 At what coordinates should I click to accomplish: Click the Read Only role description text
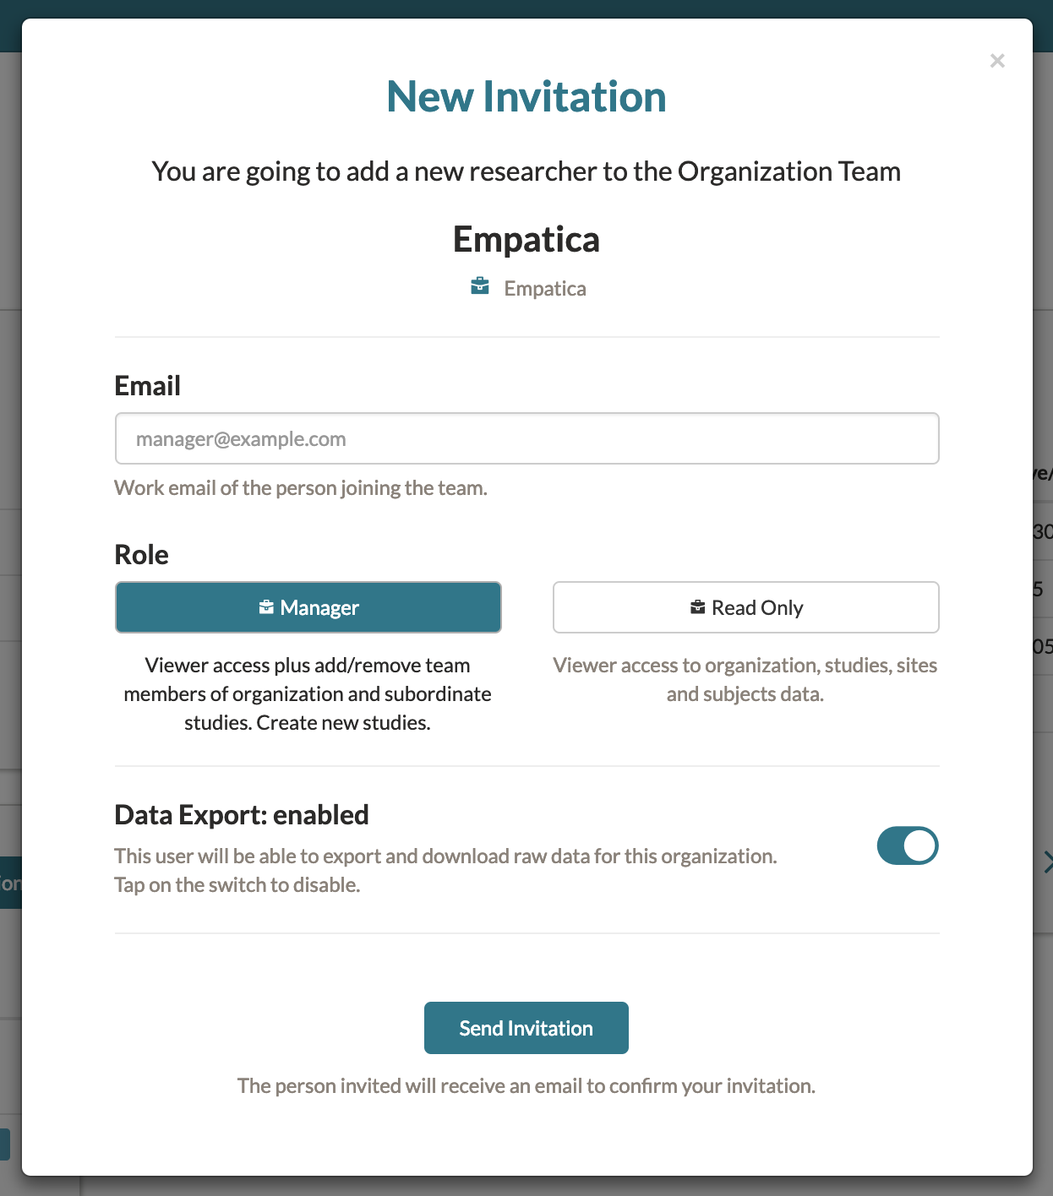(x=745, y=679)
